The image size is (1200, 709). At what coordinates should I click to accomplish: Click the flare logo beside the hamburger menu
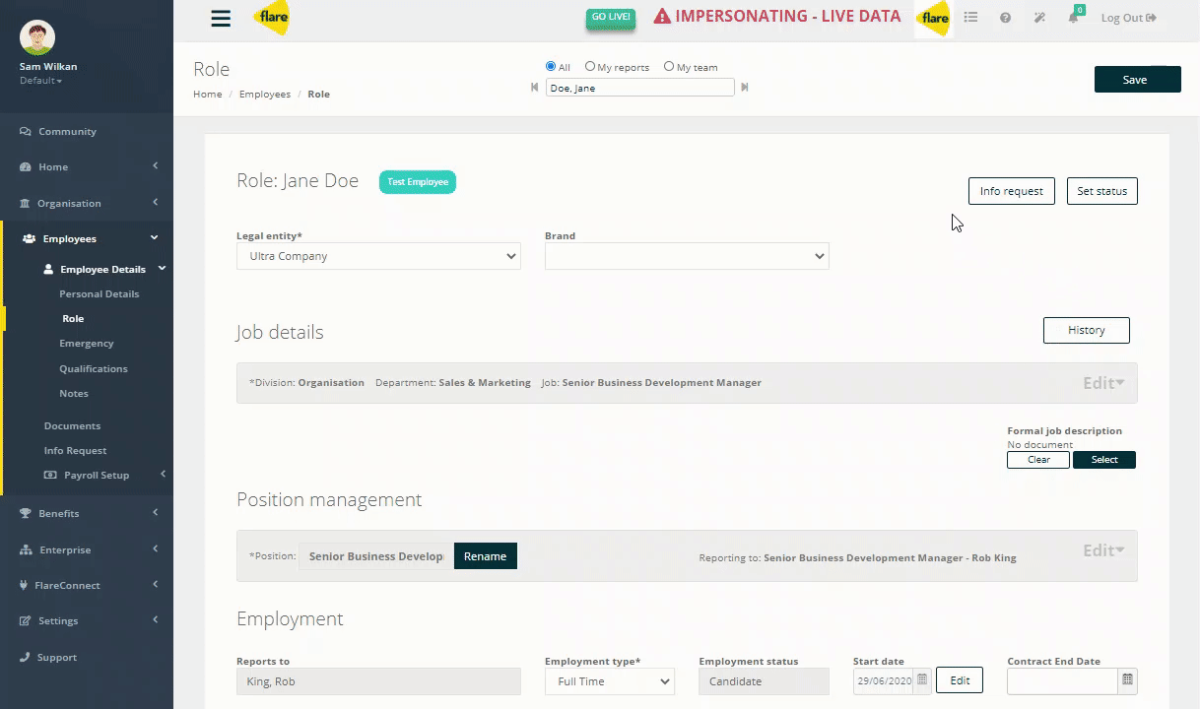coord(271,18)
